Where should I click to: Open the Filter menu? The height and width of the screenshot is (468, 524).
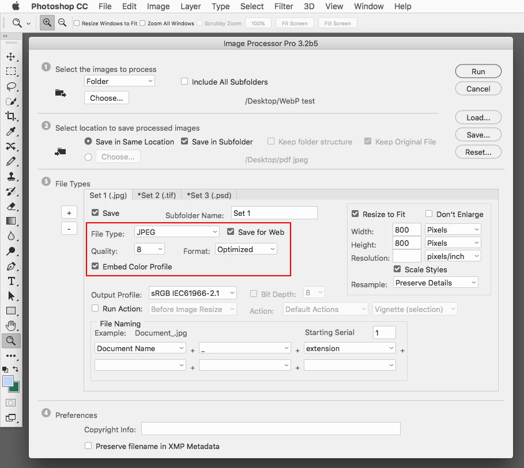[284, 6]
